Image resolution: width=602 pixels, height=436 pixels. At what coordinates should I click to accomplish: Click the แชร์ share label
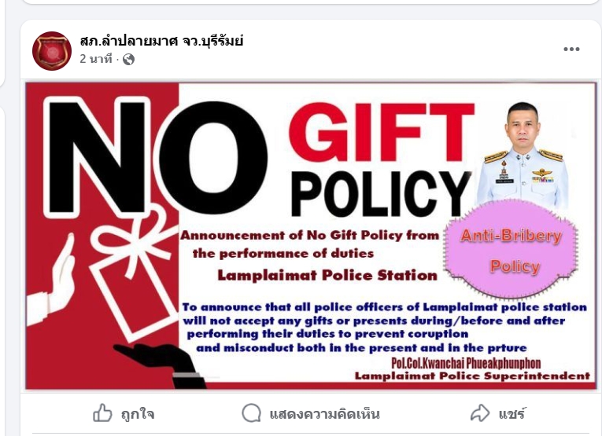tap(512, 414)
